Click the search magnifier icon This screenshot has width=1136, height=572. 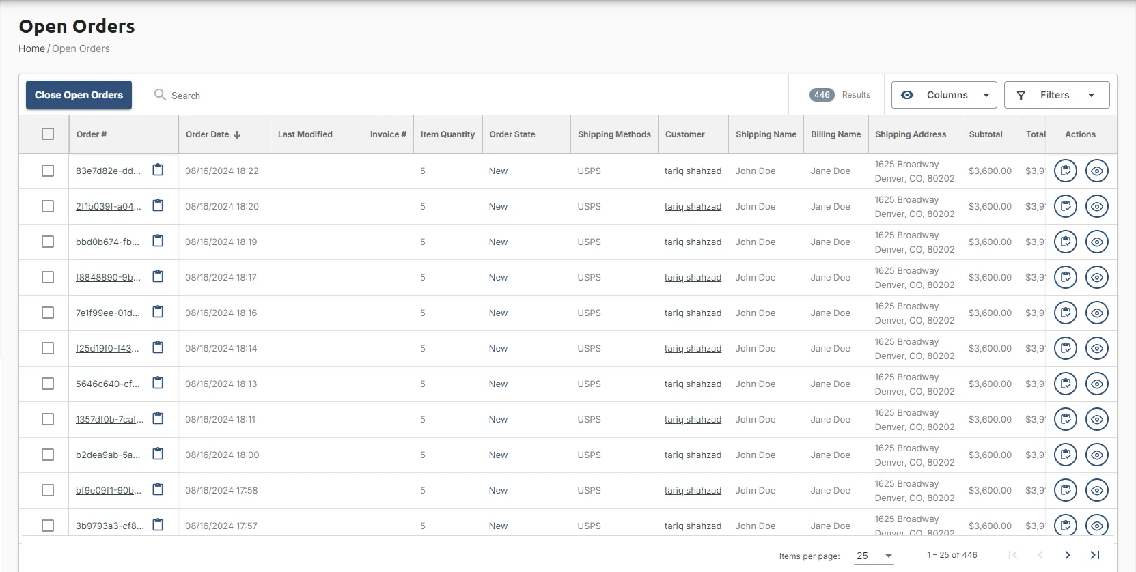pyautogui.click(x=160, y=95)
